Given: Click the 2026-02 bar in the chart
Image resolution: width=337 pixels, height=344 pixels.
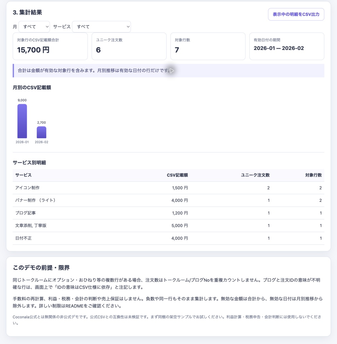Looking at the screenshot, I should coord(41,132).
